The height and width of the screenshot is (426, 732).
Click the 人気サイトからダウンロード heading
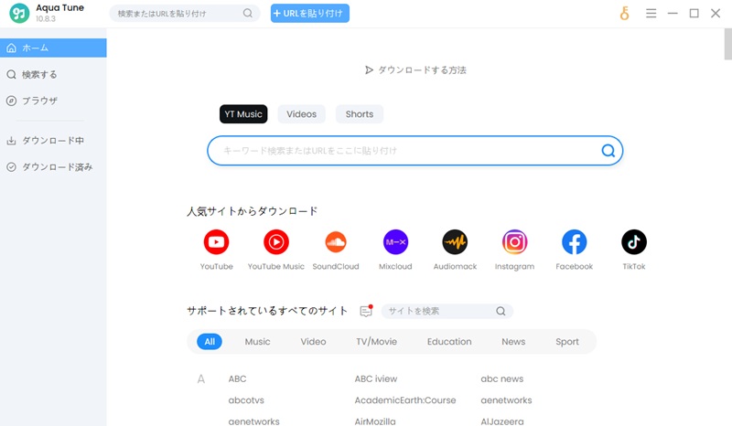pyautogui.click(x=253, y=211)
